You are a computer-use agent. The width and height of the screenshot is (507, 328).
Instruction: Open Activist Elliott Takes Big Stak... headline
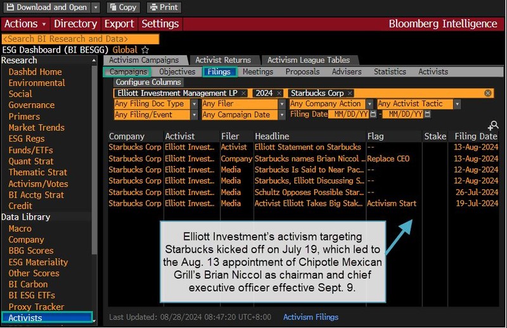click(x=309, y=203)
